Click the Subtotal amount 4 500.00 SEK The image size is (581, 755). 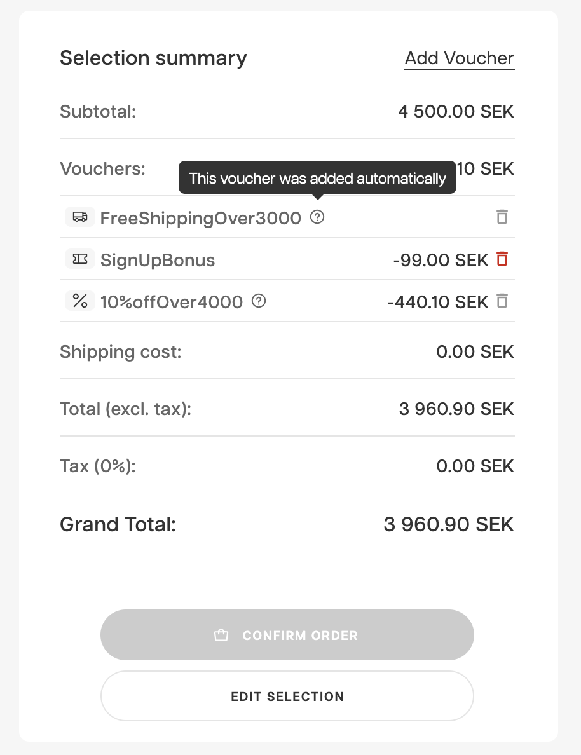pos(456,112)
